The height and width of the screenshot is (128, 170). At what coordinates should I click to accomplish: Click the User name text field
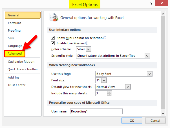coord(96,111)
